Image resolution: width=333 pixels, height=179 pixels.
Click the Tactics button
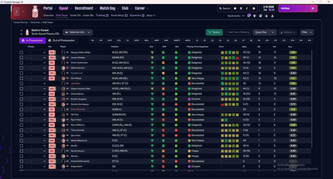pos(214,32)
